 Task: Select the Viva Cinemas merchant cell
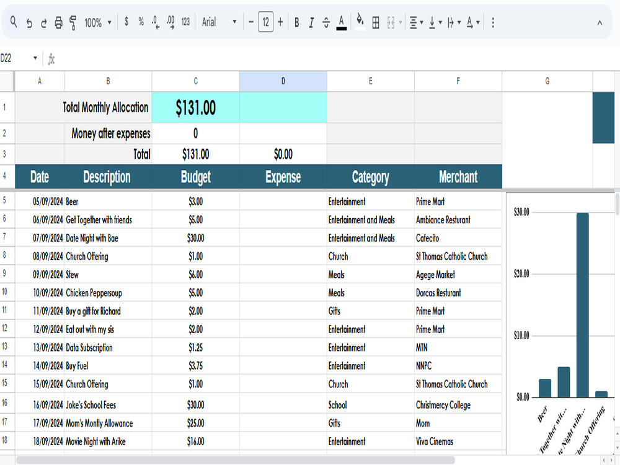click(458, 441)
